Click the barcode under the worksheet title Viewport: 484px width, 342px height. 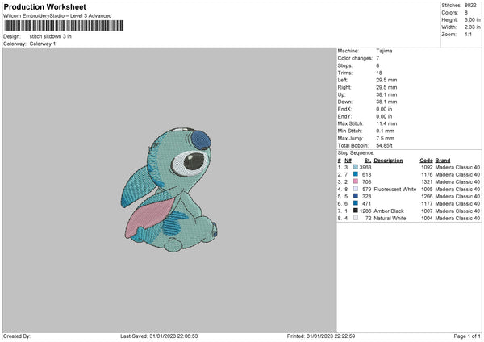click(x=63, y=27)
